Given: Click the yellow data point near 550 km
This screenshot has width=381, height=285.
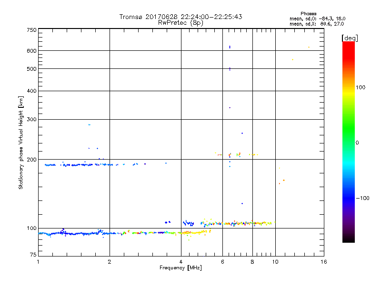Looking at the screenshot, I should 292,59.
